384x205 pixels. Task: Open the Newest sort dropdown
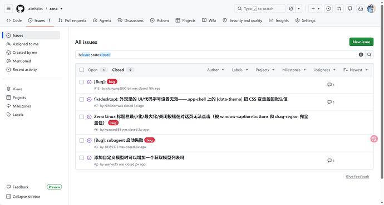click(356, 70)
